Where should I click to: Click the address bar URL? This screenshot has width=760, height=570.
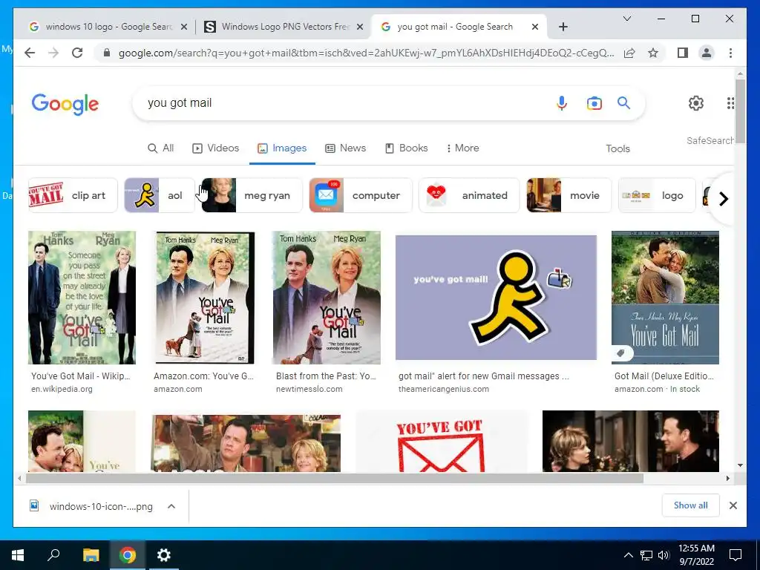(x=366, y=53)
